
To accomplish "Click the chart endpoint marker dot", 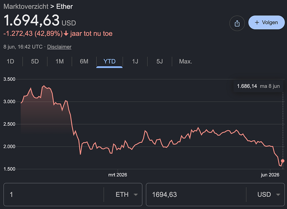I will 283,161.
